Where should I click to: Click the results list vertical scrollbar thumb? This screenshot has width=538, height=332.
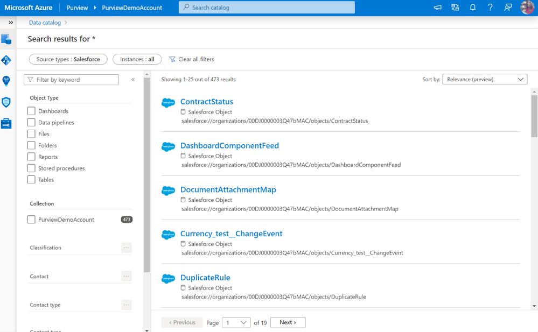534,116
